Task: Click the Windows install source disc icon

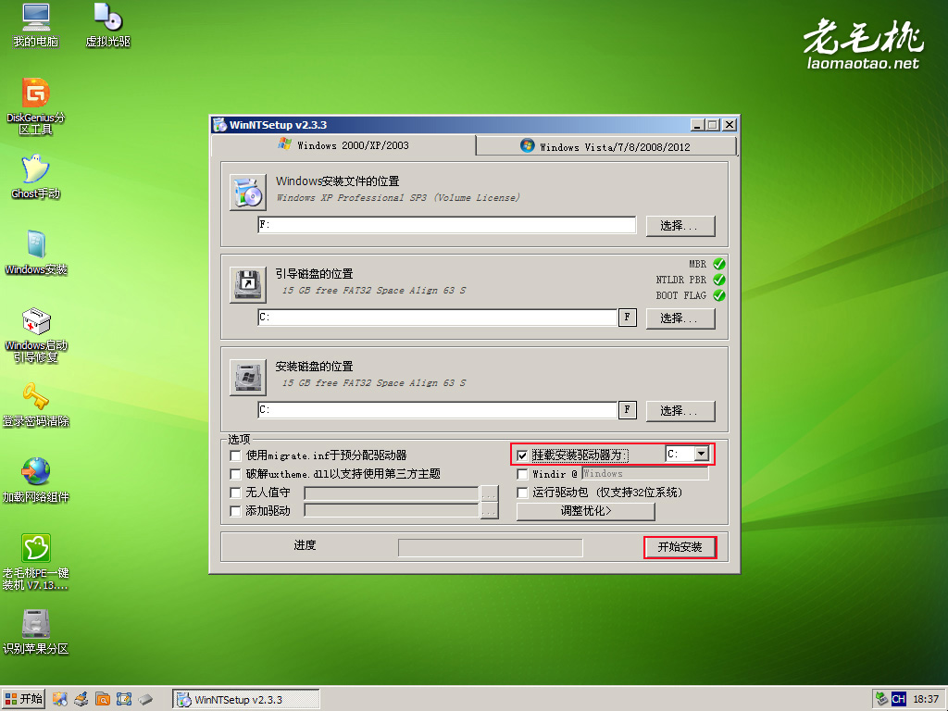Action: 248,193
